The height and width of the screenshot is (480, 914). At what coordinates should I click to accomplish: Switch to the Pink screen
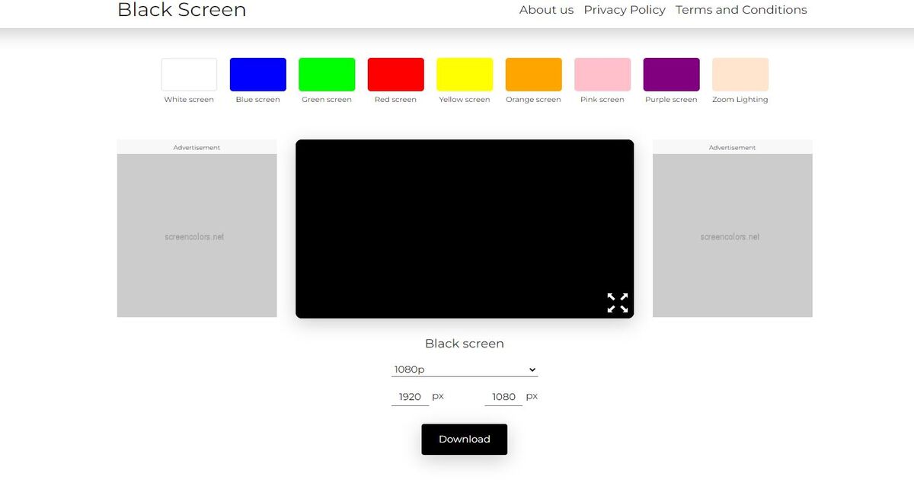tap(602, 73)
